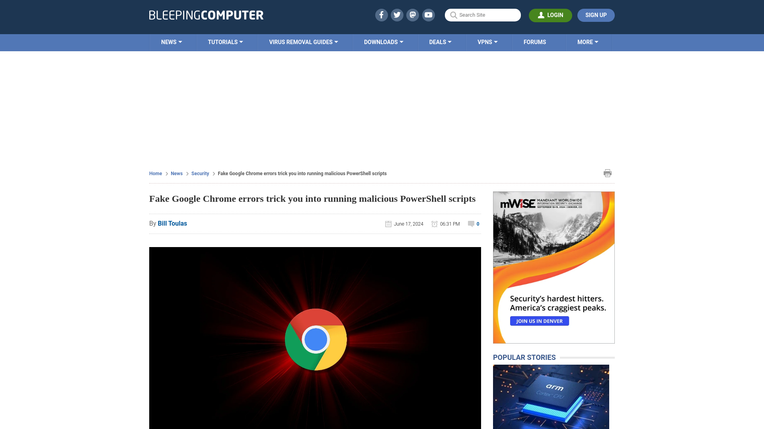Click the LOGIN button
The image size is (764, 429).
550,15
